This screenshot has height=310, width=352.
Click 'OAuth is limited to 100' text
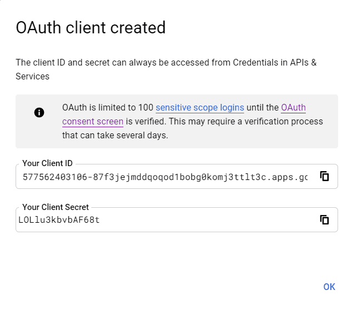click(x=108, y=108)
